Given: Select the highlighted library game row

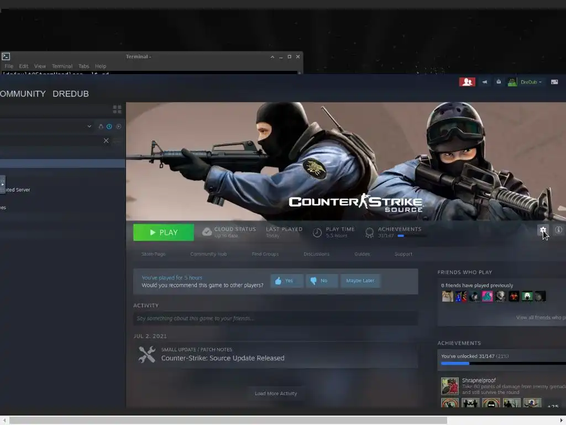Looking at the screenshot, I should pos(62,163).
